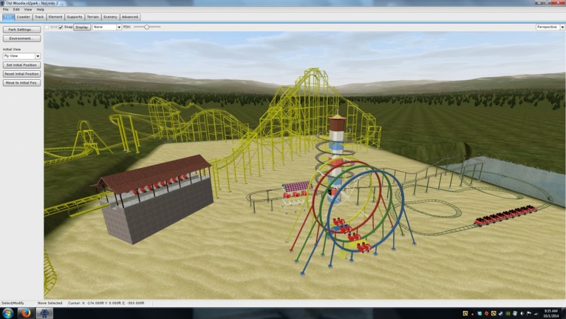The image size is (566, 319).
Task: Open the Terrain tab
Action: [x=93, y=17]
